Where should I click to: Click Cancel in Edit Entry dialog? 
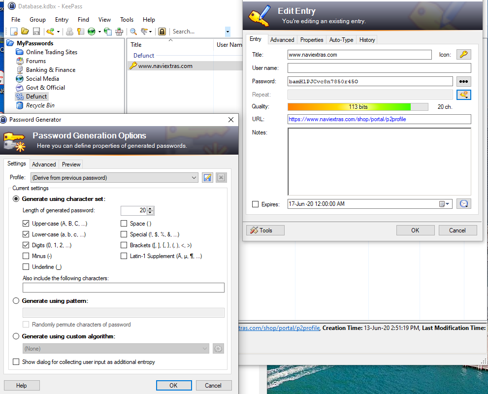(457, 230)
